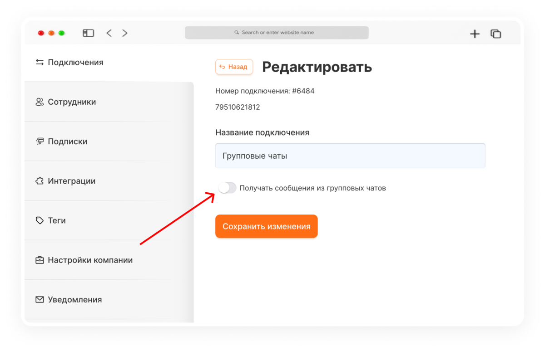Viewport: 545px width, 351px height.
Task: Click the text Номер подключения: #6484
Action: (265, 91)
